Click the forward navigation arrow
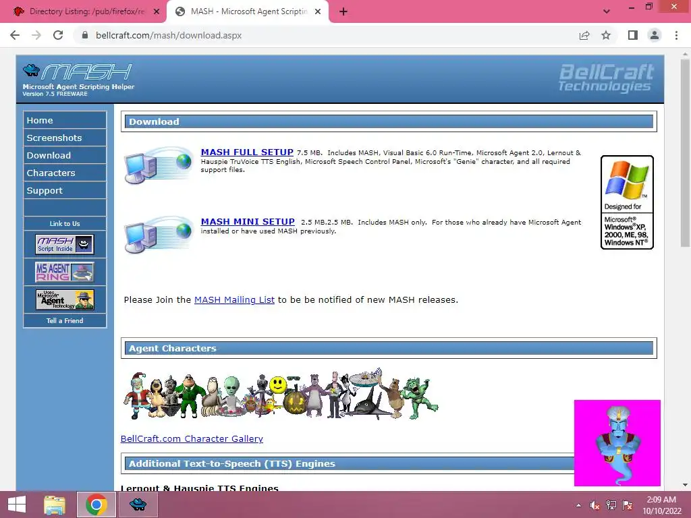 tap(36, 35)
